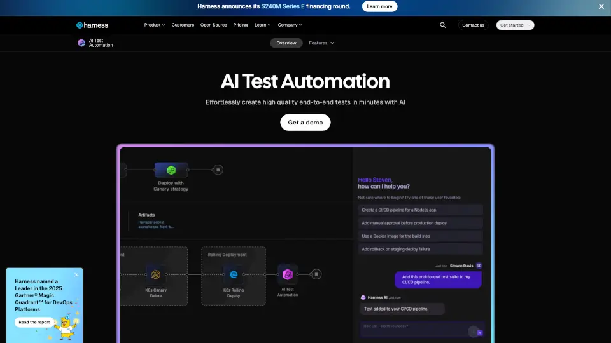Close the top announcement banner
611x343 pixels.
click(x=601, y=6)
